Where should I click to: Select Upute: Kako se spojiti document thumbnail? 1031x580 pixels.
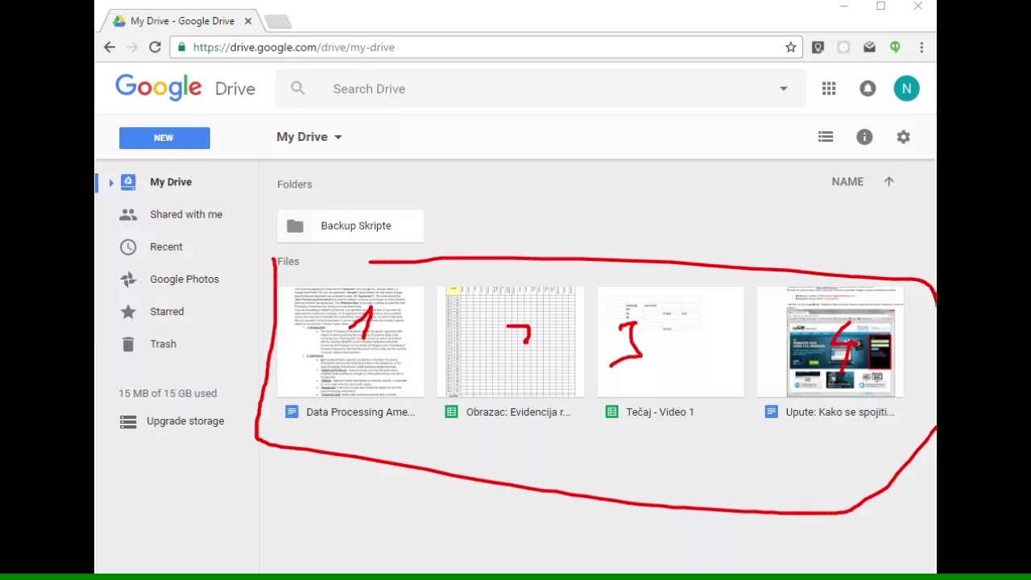pyautogui.click(x=830, y=342)
